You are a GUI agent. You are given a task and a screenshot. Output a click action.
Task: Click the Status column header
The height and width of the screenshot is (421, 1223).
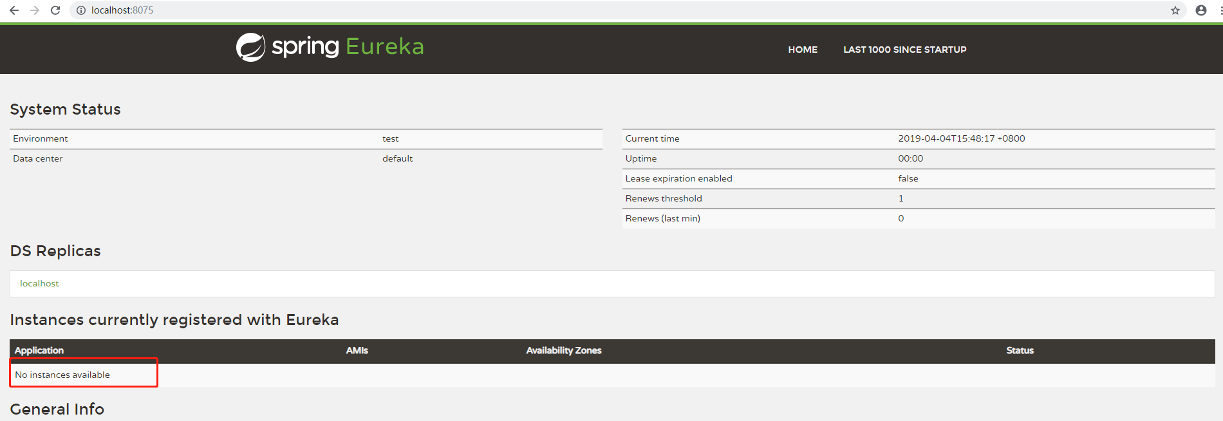coord(1020,350)
